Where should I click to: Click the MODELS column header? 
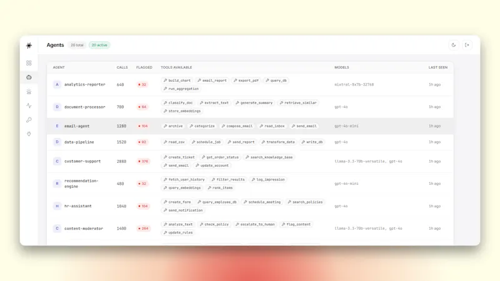tap(341, 67)
